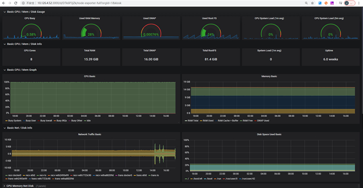Toggle the Busy Iowait legend series

pyautogui.click(x=46, y=121)
